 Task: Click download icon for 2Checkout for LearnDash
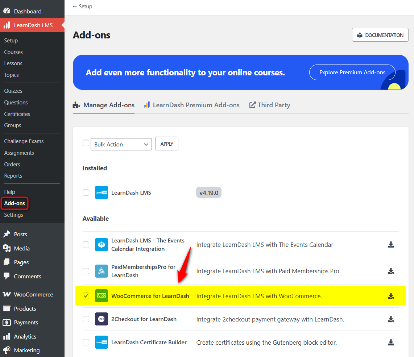[391, 319]
